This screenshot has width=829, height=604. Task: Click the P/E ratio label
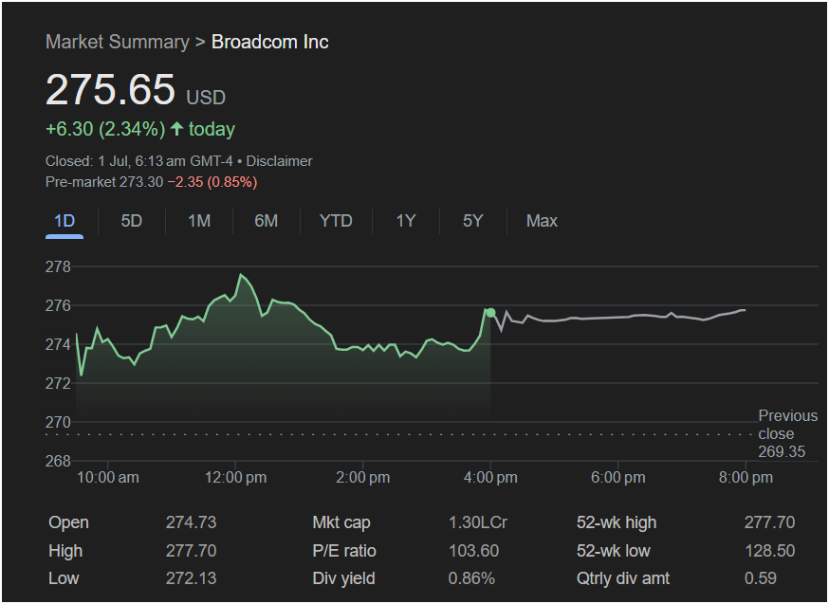(344, 551)
